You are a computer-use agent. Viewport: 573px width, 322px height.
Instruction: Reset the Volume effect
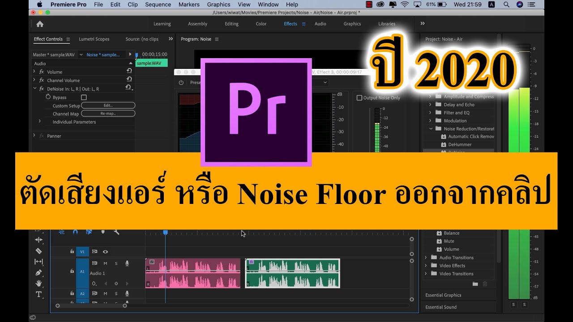click(129, 71)
